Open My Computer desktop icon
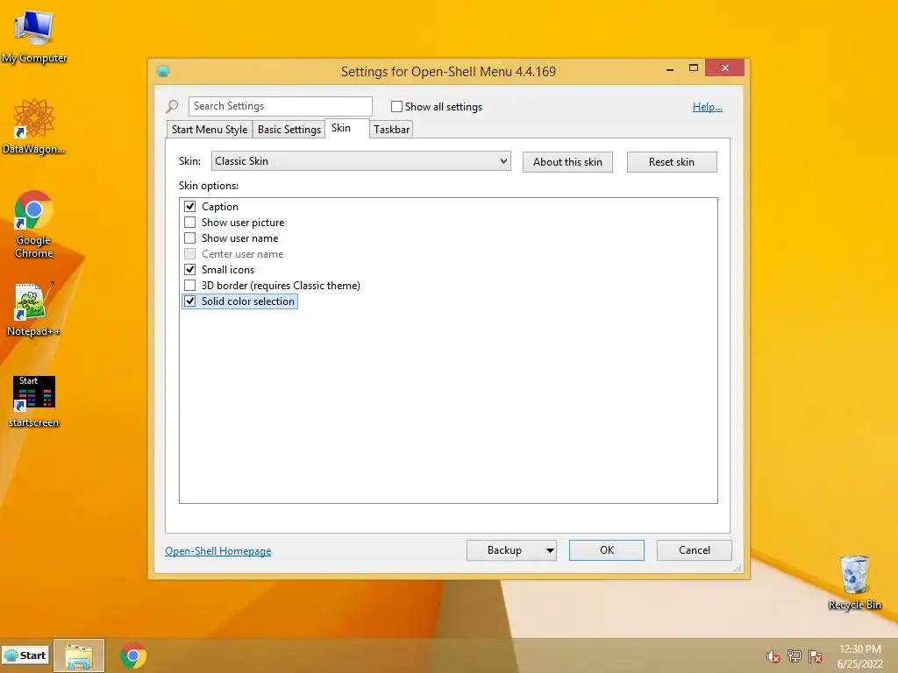 pos(34,37)
